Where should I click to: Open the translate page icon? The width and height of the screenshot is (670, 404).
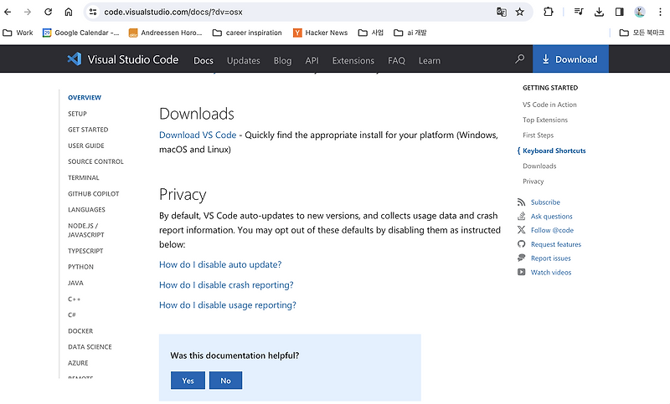pos(501,12)
